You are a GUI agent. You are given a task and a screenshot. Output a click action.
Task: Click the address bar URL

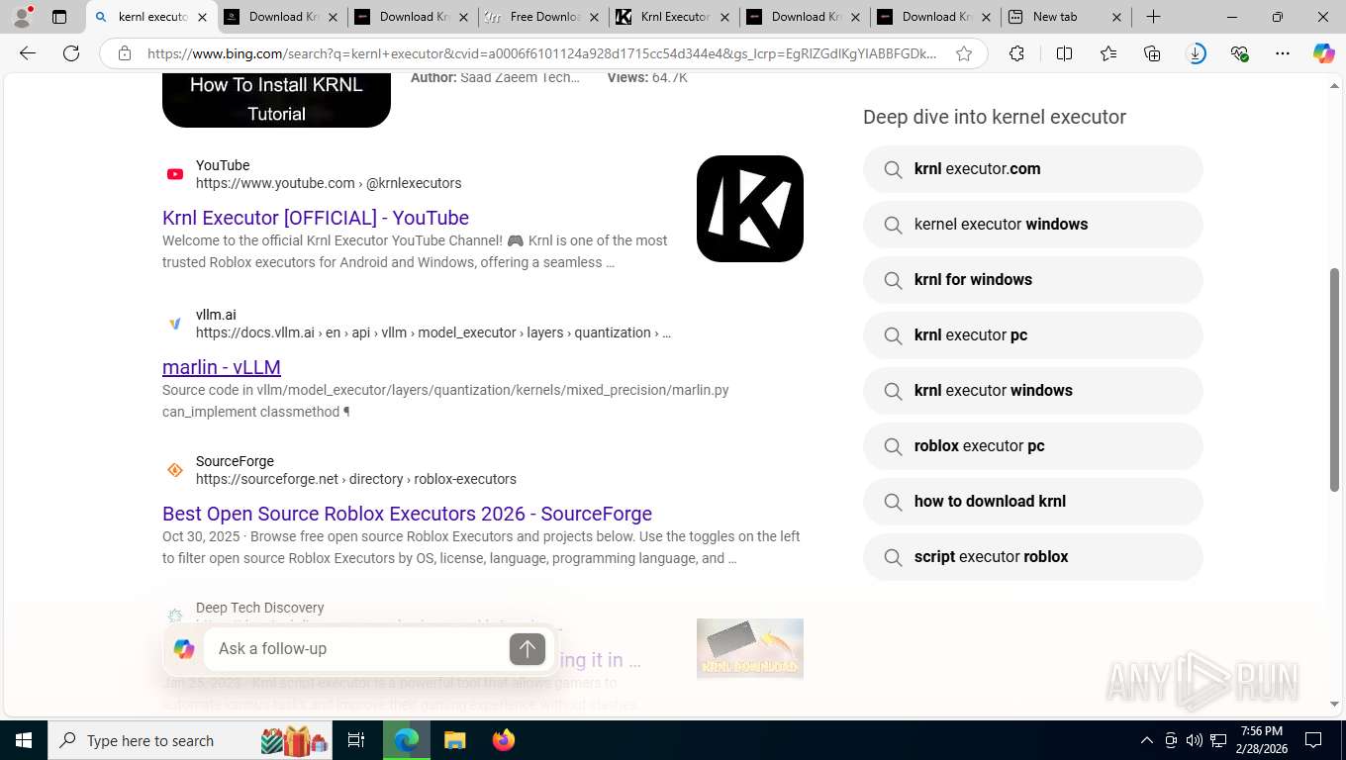pyautogui.click(x=541, y=54)
